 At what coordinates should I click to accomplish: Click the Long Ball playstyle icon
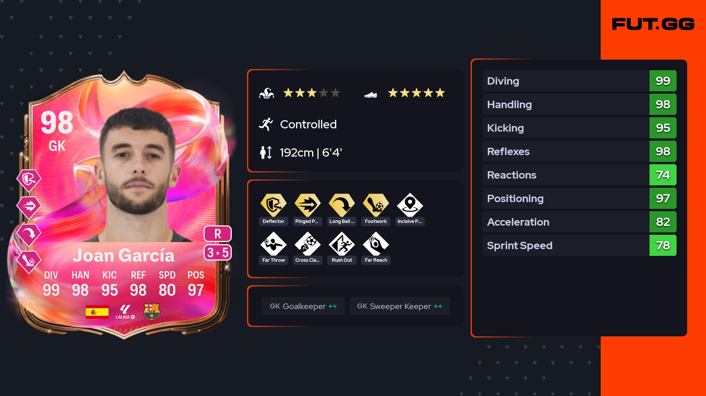(x=342, y=205)
